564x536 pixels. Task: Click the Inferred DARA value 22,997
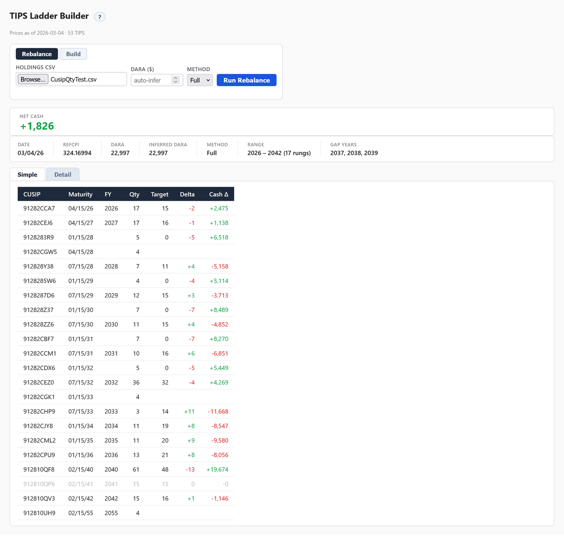tap(158, 153)
